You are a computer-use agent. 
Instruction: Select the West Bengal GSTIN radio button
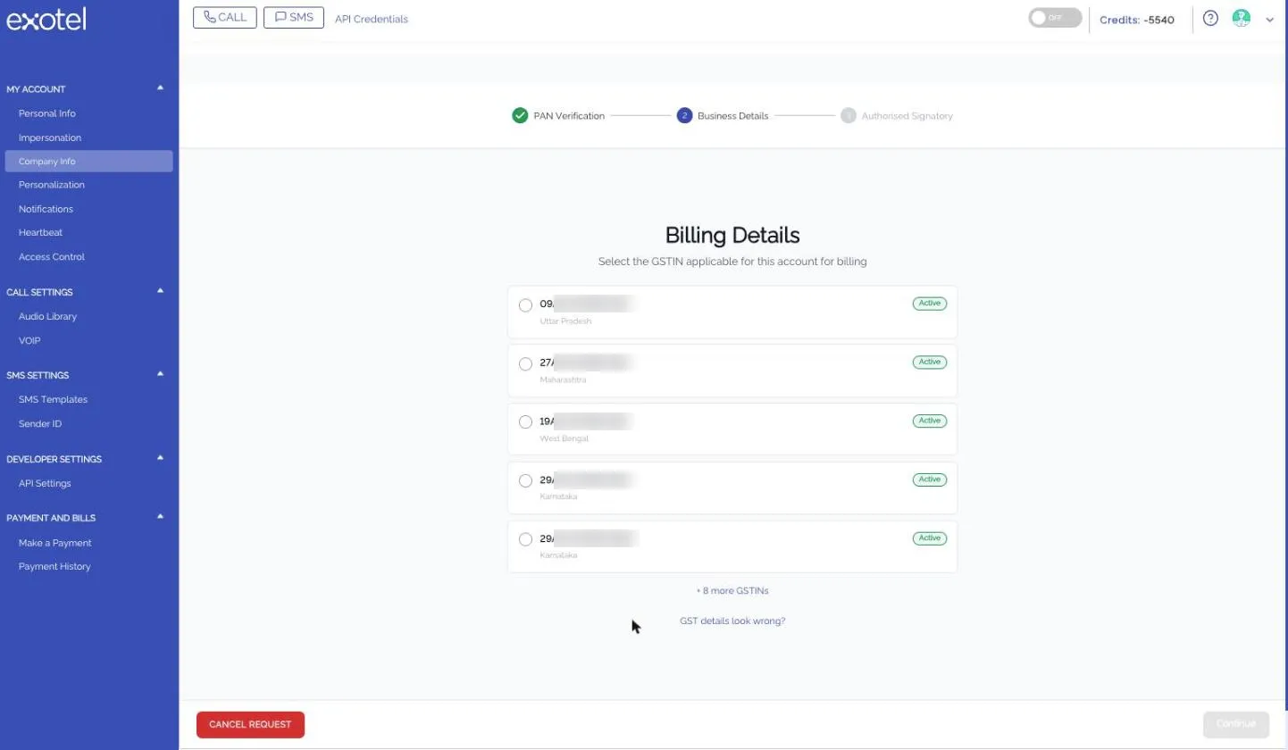pos(525,421)
